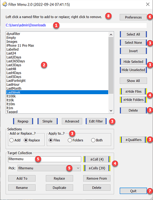Click the filtermenu collection name field
The height and width of the screenshot is (200, 153).
point(44,159)
